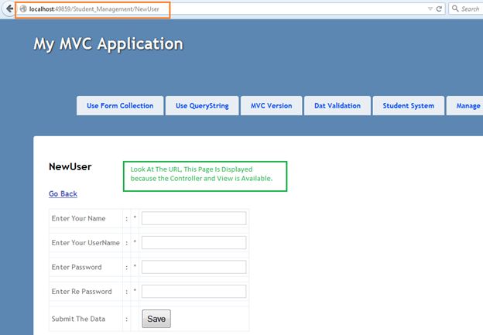The image size is (483, 335).
Task: Click the 'Enter Re Password' label
Action: click(81, 291)
